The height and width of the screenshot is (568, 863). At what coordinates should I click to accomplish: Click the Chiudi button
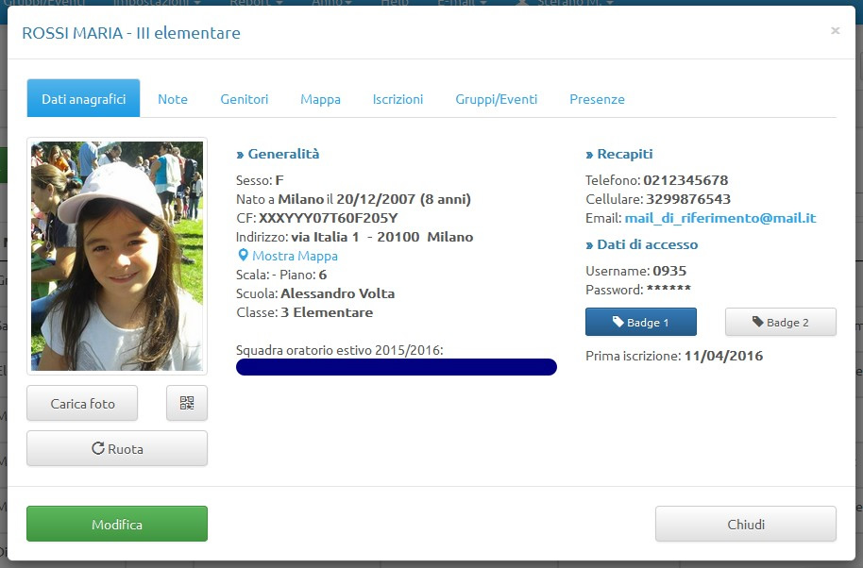click(746, 524)
